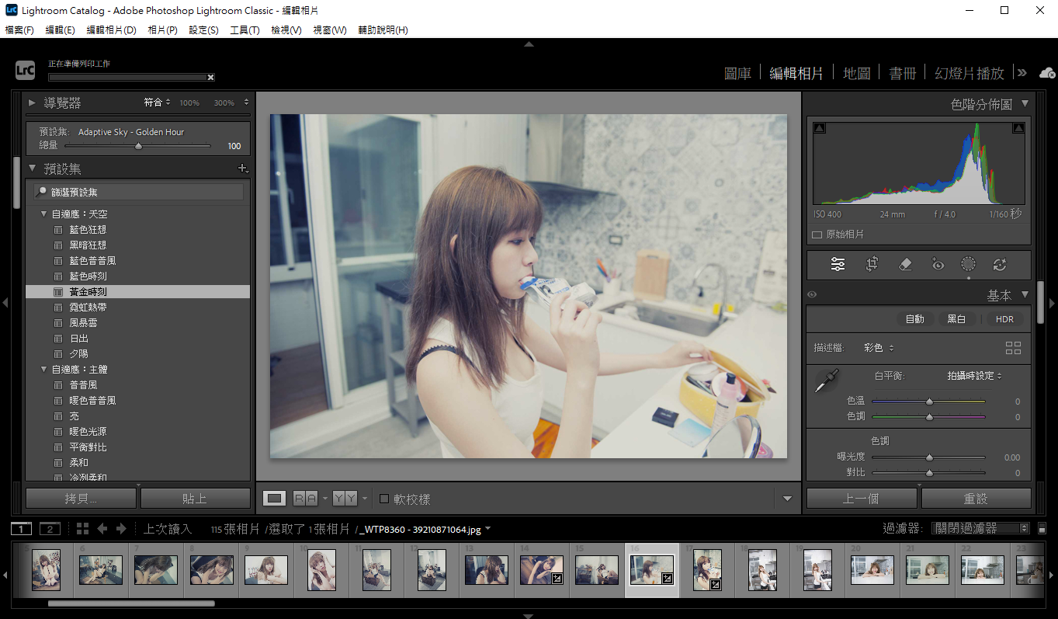Collapse the 自適應:天空 preset group
The width and height of the screenshot is (1058, 619).
44,214
